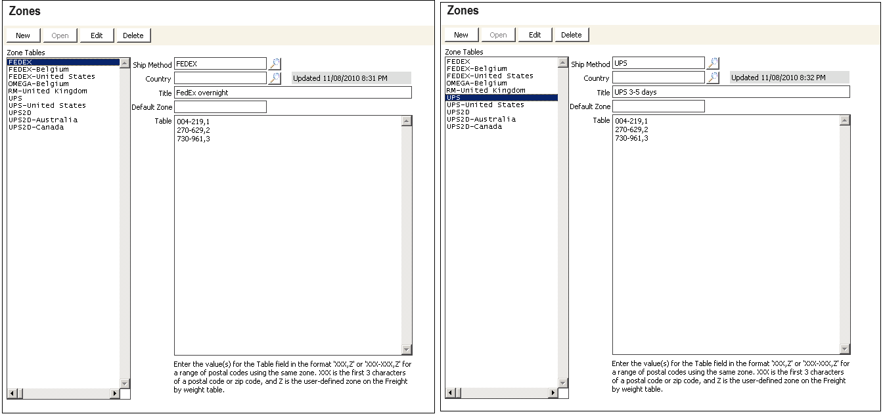883x418 pixels.
Task: Click the left zone list scroll-right arrow
Action: [115, 394]
